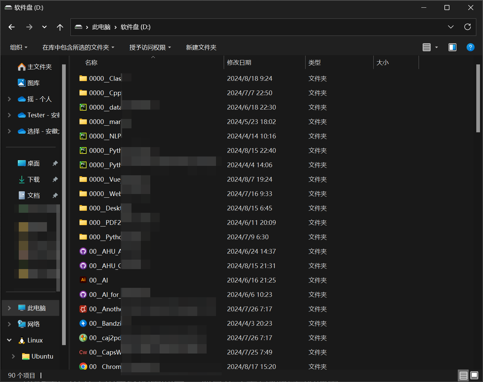483x382 pixels.
Task: Go up one folder level
Action: [x=60, y=27]
